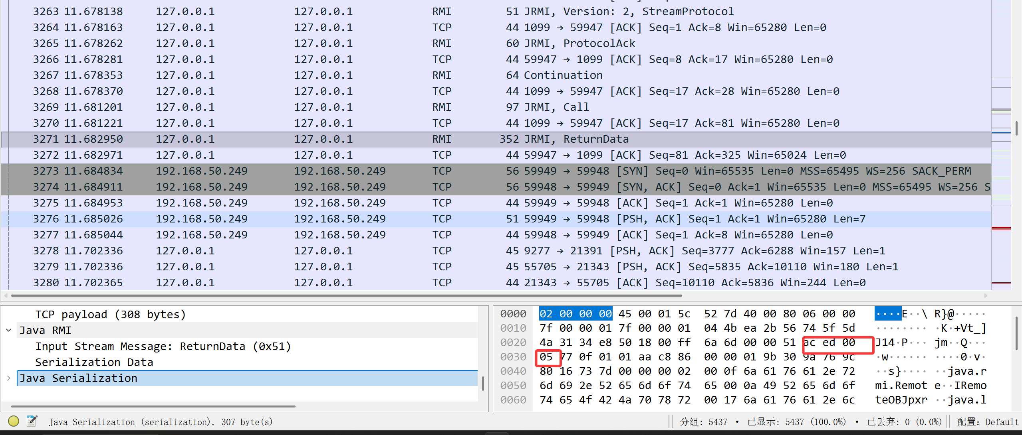Image resolution: width=1022 pixels, height=435 pixels.
Task: Collapse the Java RMI tree node
Action: pos(9,330)
